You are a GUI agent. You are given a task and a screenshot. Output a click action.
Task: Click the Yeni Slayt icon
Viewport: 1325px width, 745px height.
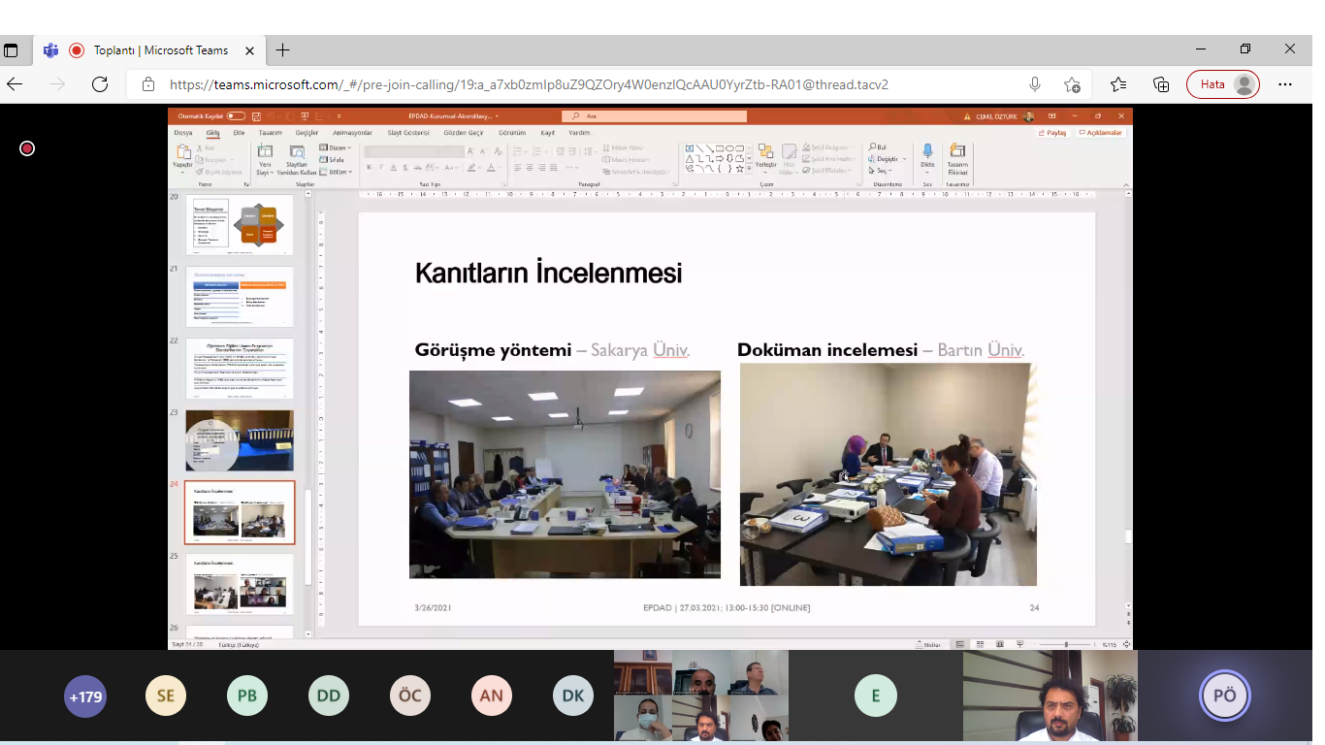[x=264, y=153]
